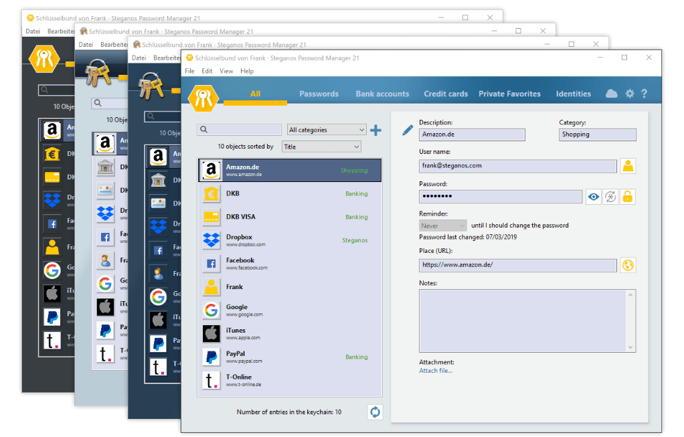Image resolution: width=684 pixels, height=437 pixels.
Task: Click the Description field Amazon.de
Action: [x=472, y=135]
